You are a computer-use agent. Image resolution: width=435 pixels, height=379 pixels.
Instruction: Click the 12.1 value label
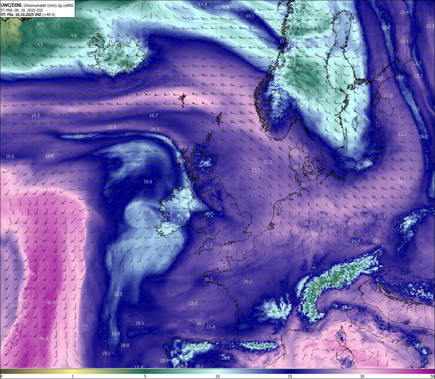click(x=416, y=108)
